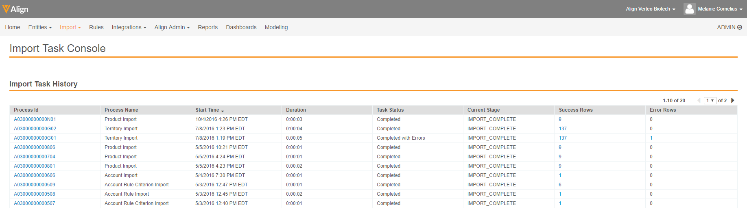This screenshot has width=747, height=218.
Task: Navigate to the Reports page
Action: click(207, 27)
